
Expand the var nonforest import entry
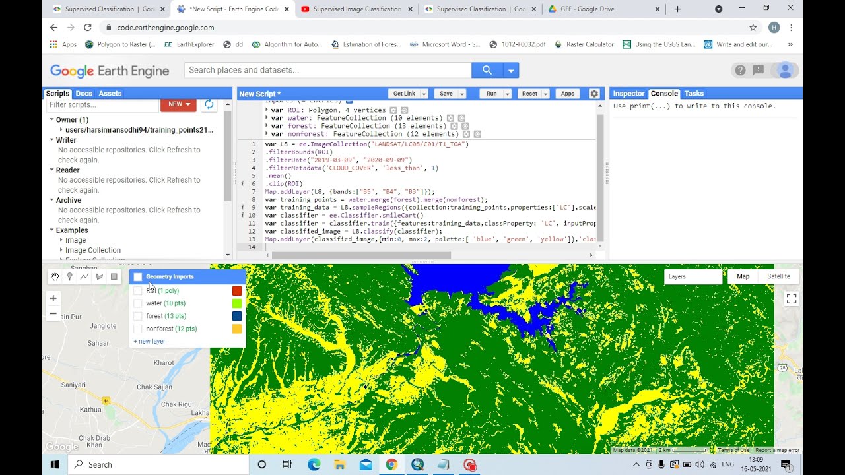267,134
